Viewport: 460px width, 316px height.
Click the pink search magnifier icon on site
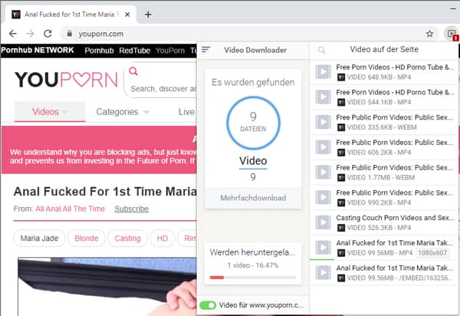tap(133, 71)
